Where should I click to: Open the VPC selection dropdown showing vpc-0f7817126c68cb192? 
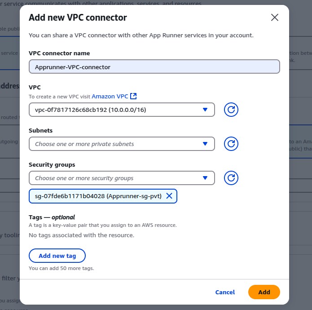coord(117,110)
